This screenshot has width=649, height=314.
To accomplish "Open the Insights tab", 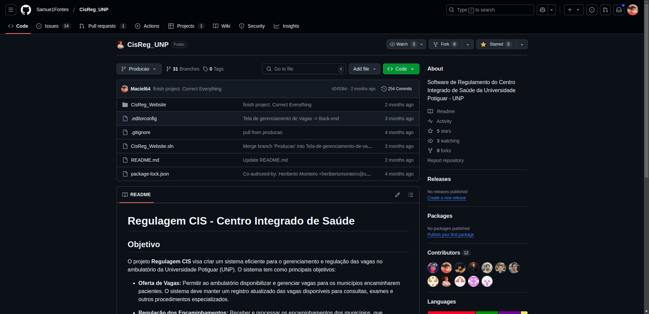I will (x=287, y=26).
